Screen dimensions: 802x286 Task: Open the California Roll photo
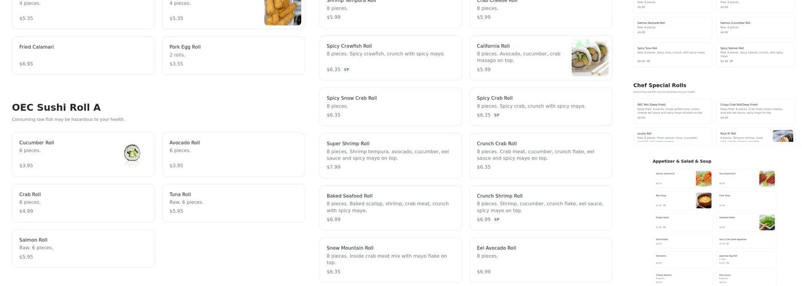(x=590, y=58)
